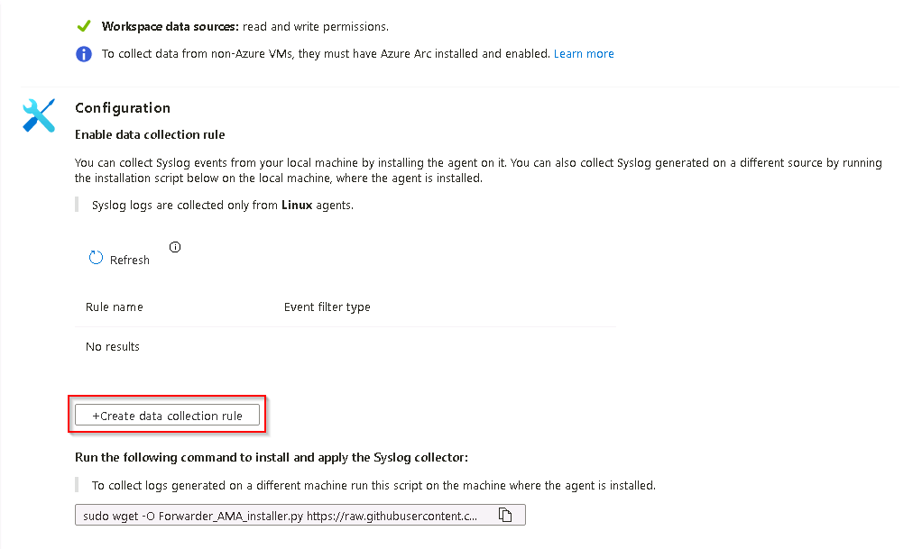
Task: Copy the installer command with the copy icon
Action: 506,515
